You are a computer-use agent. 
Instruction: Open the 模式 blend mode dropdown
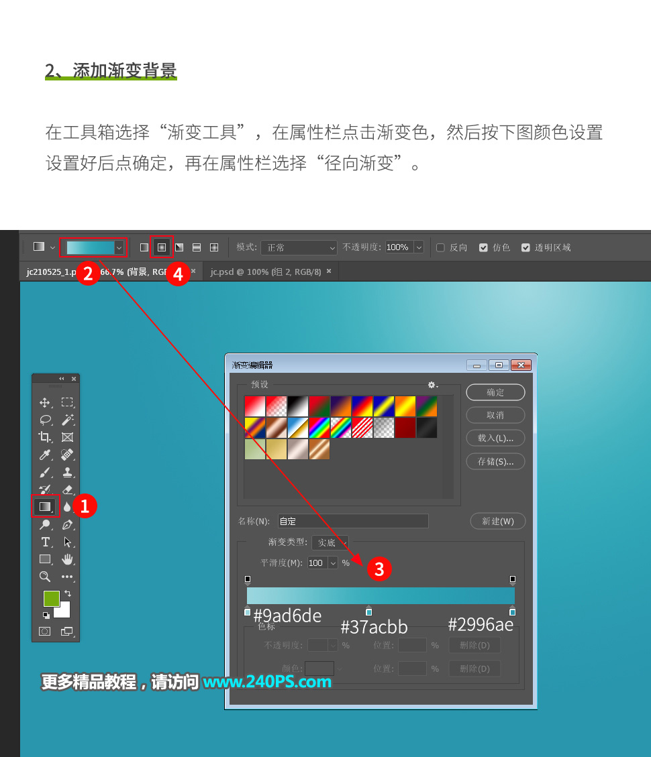(299, 247)
